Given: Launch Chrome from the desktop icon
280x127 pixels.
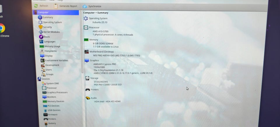Looking at the screenshot, I should tap(2, 28).
